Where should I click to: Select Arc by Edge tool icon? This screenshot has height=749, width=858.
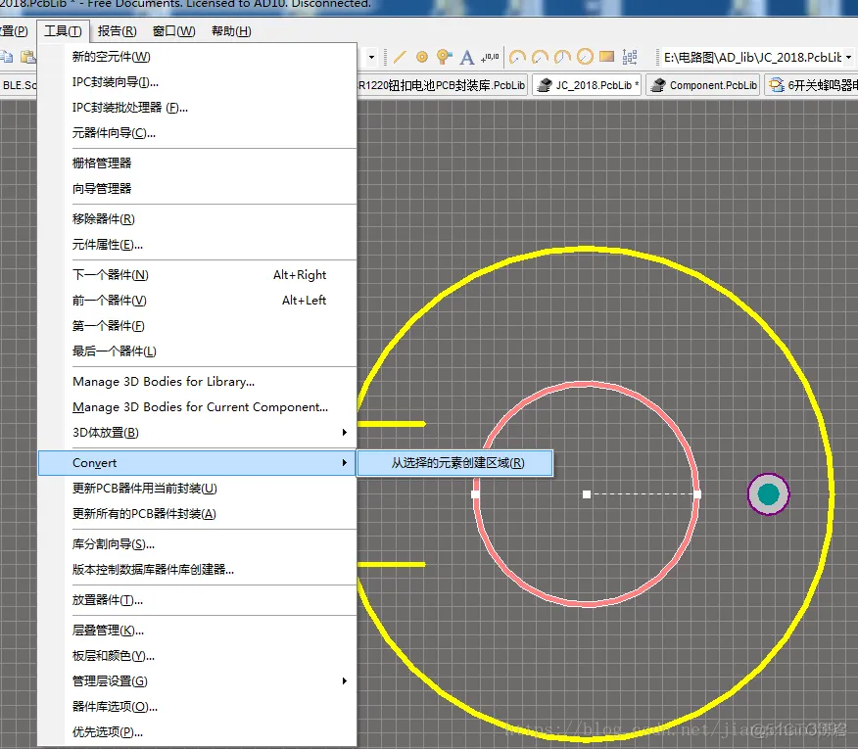tap(540, 57)
